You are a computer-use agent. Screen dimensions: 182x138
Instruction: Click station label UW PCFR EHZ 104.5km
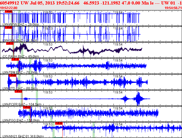(22, 104)
